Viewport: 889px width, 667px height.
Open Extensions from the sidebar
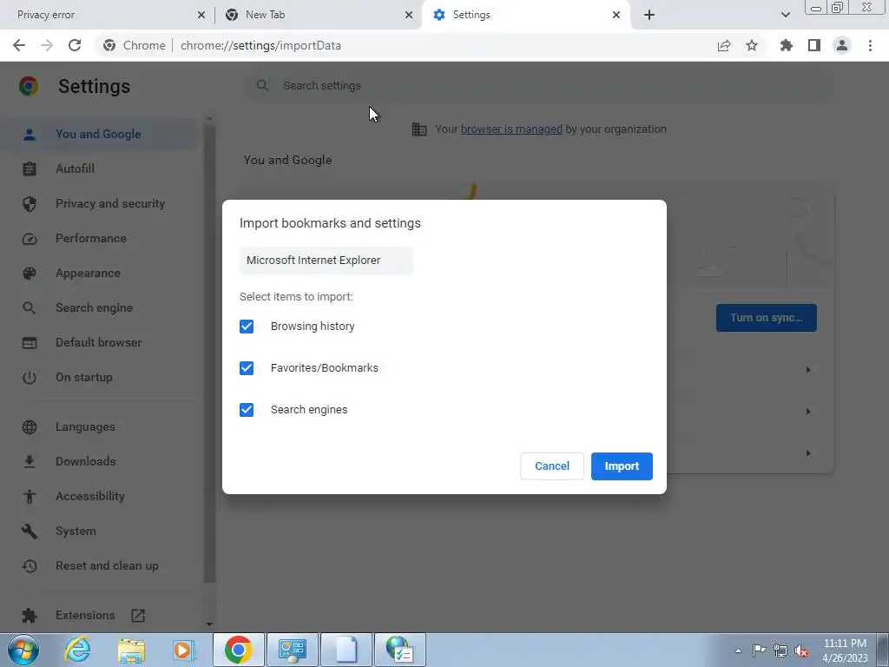point(85,616)
